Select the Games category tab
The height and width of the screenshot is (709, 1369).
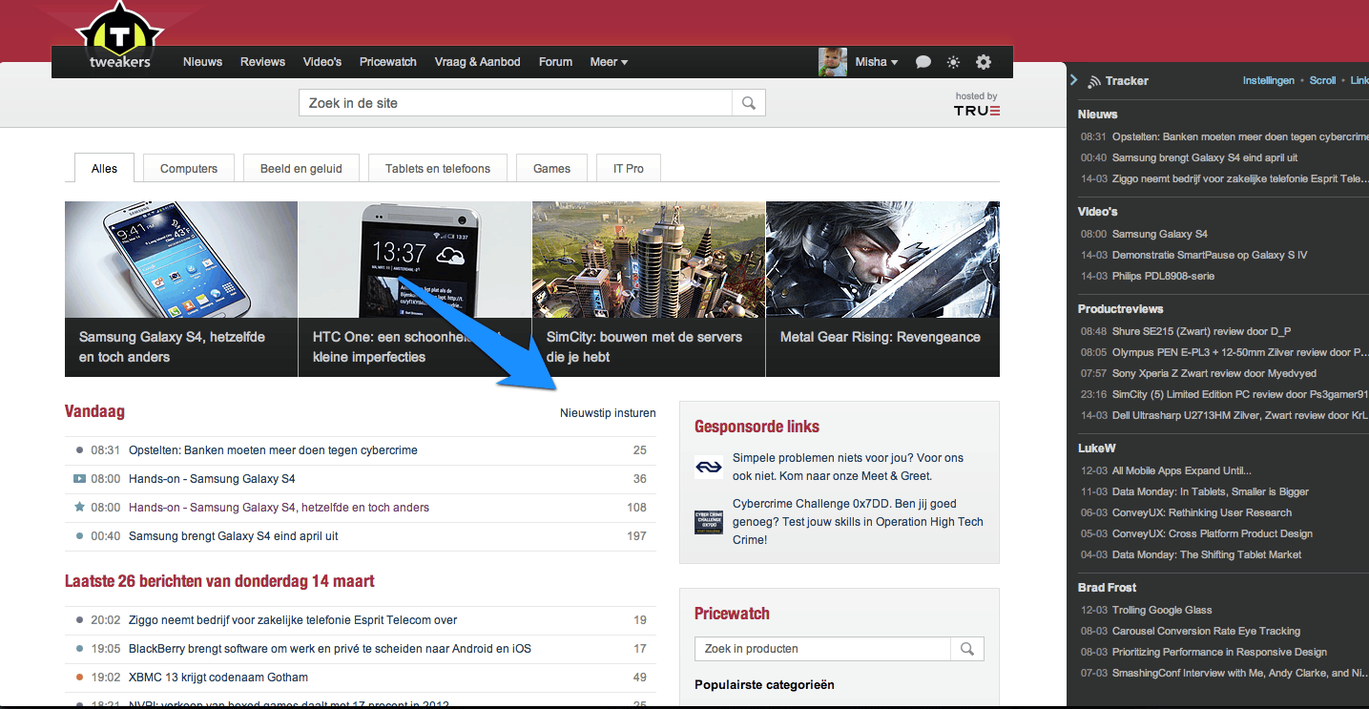click(x=551, y=169)
